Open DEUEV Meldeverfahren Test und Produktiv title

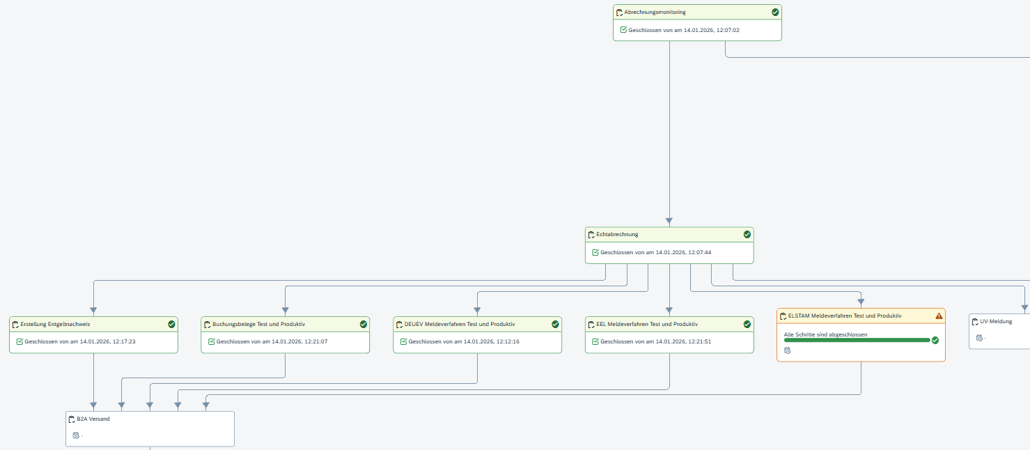(x=459, y=324)
